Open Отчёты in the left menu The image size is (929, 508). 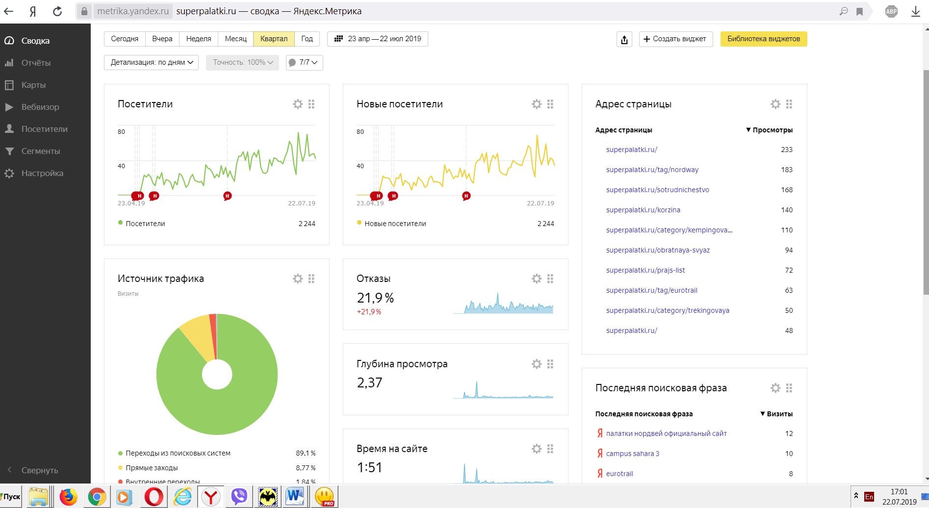pos(36,63)
